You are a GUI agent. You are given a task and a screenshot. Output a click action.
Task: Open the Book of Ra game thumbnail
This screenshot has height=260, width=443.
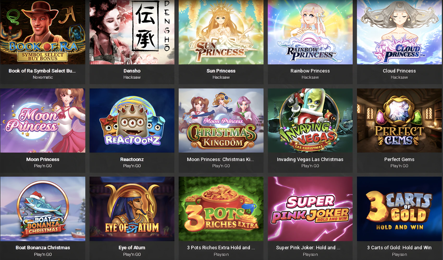(x=43, y=32)
